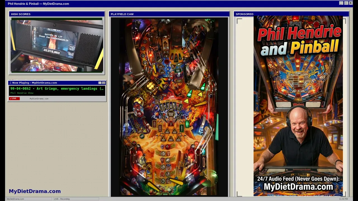
Task: Minimize the Now Playing widget
Action: point(100,83)
